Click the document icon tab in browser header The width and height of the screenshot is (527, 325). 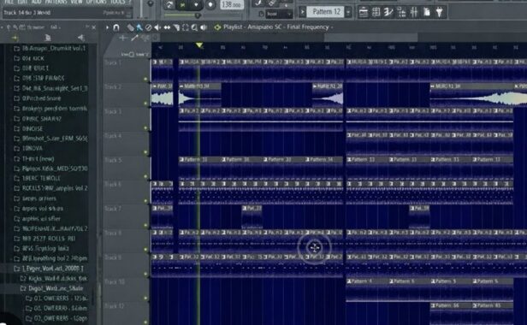coord(48,38)
